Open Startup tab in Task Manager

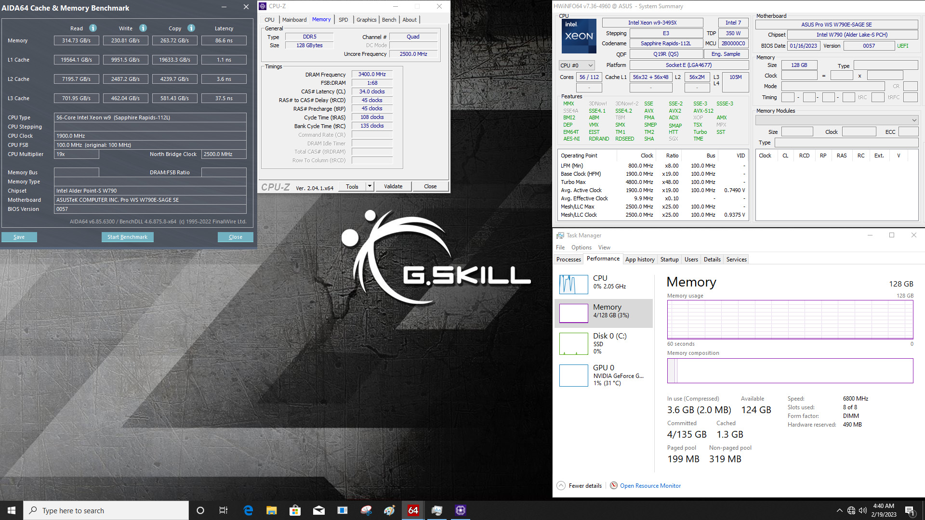669,259
